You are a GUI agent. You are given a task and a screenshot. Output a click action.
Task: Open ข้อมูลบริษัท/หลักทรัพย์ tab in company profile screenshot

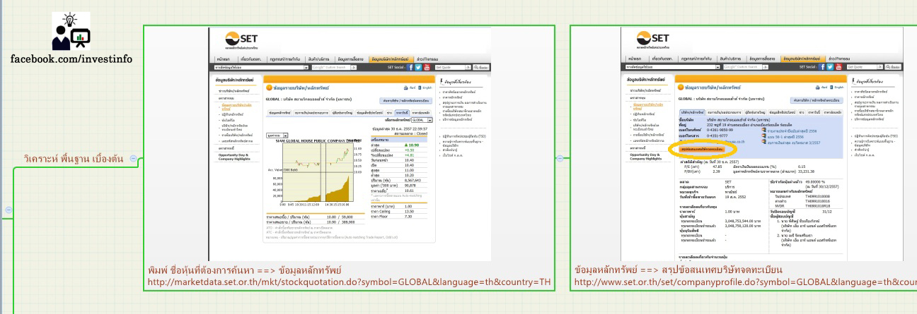click(x=802, y=59)
